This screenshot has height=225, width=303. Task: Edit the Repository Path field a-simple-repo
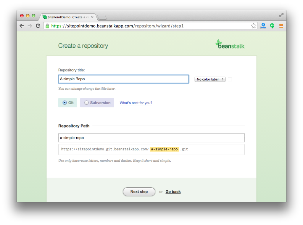point(151,138)
